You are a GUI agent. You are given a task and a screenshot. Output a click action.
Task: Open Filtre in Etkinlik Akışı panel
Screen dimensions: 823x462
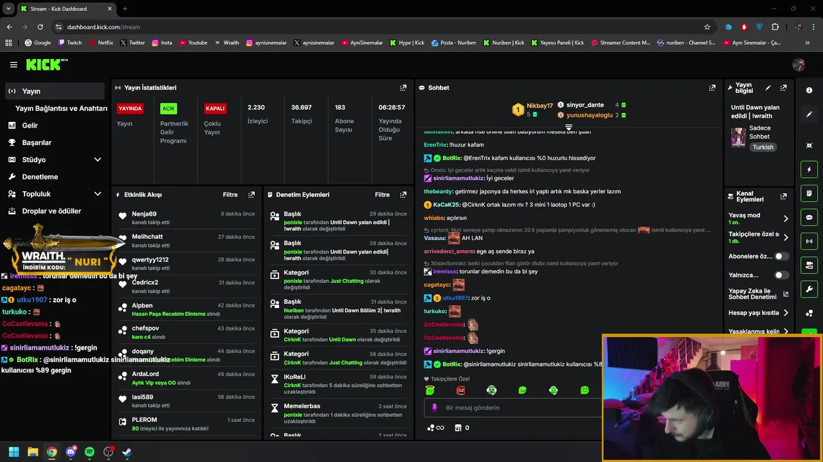pyautogui.click(x=230, y=194)
